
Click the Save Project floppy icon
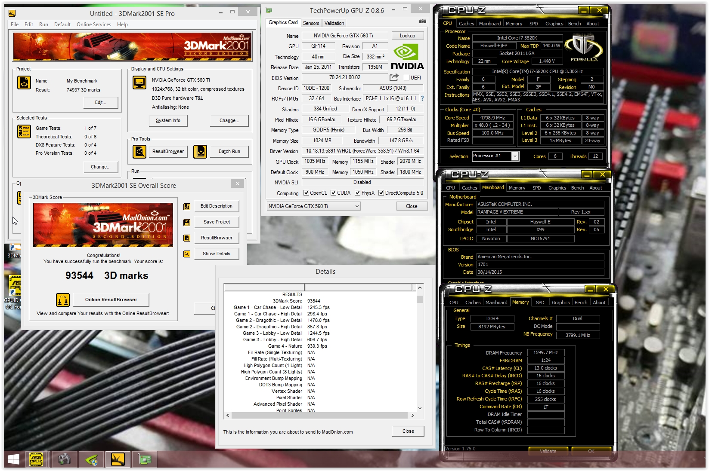pos(187,222)
